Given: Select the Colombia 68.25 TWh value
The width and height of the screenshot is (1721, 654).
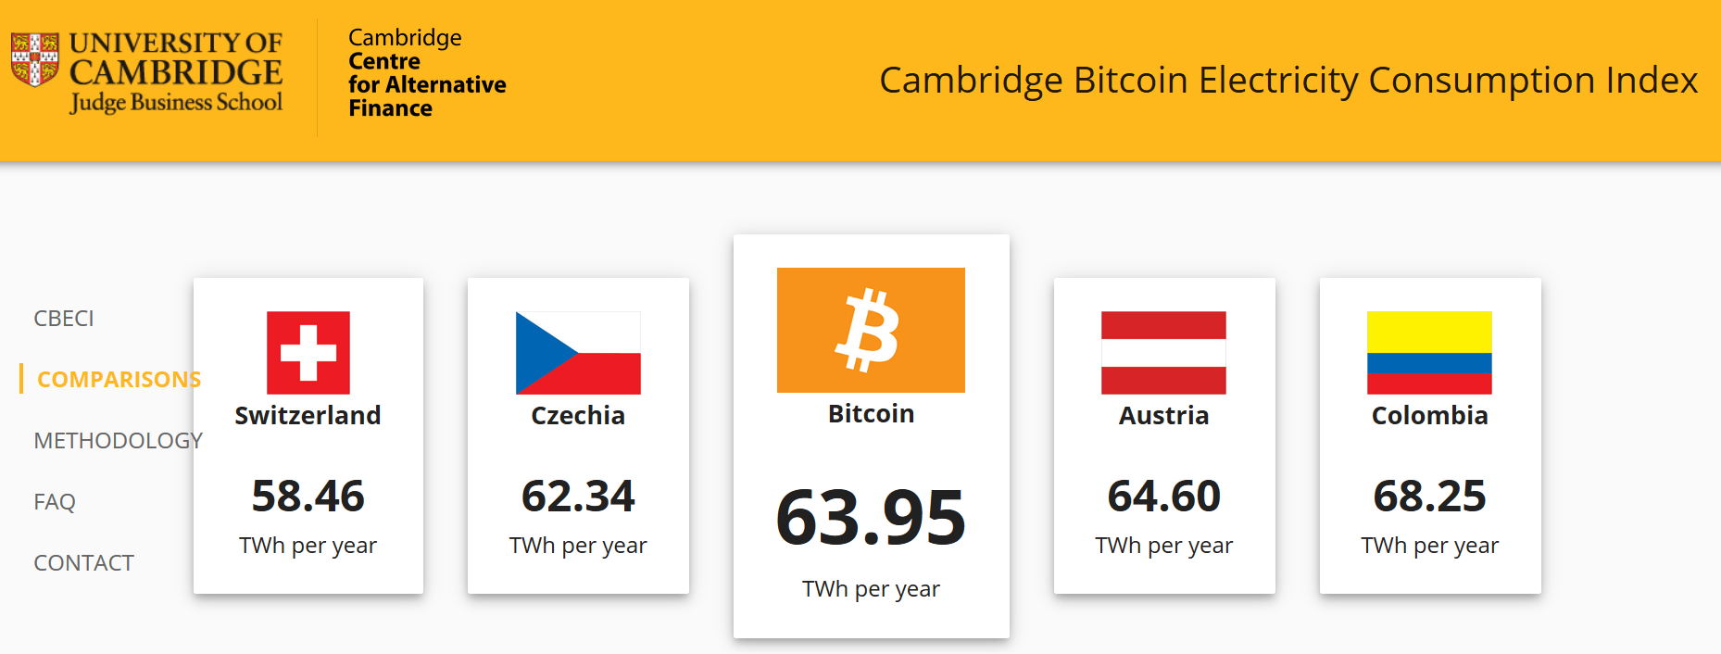Looking at the screenshot, I should point(1429,496).
